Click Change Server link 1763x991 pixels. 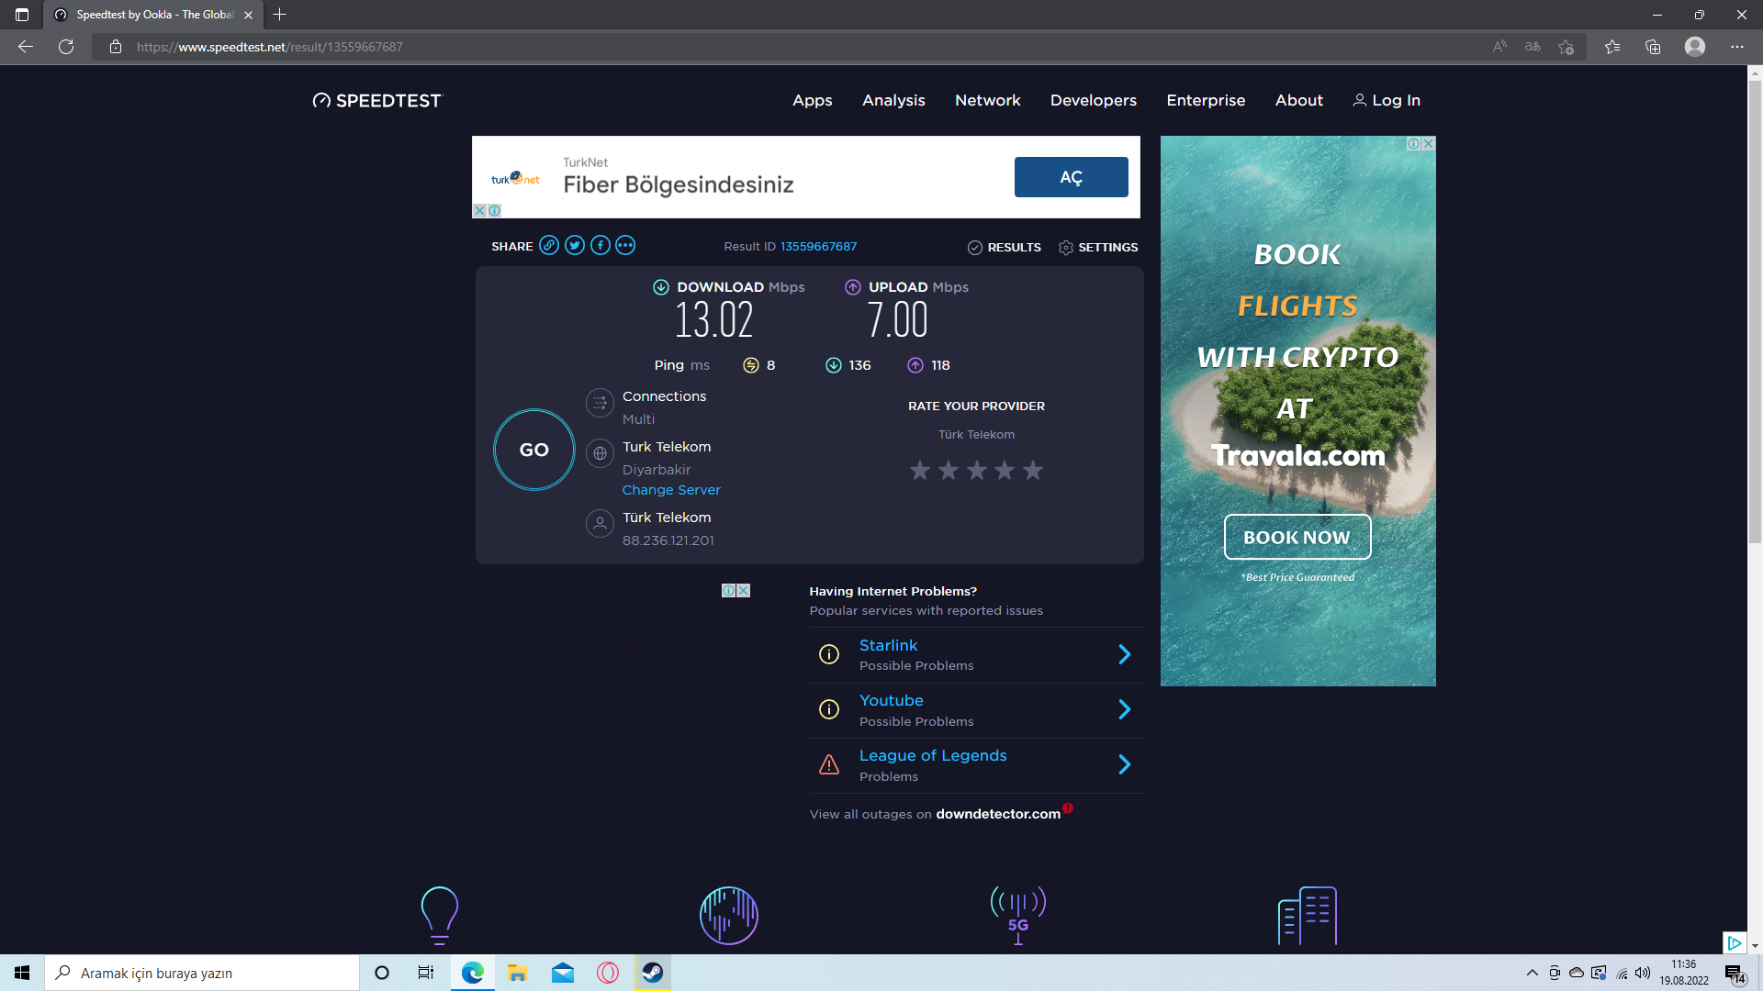671,490
